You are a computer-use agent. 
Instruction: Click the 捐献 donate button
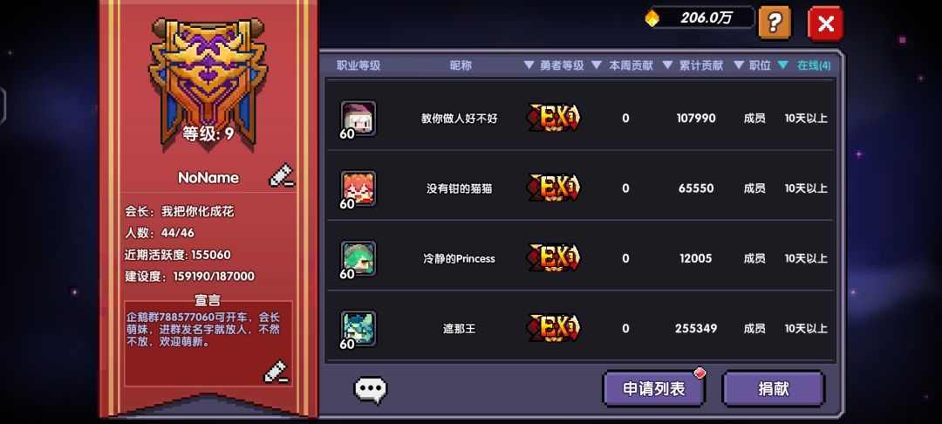coord(773,388)
